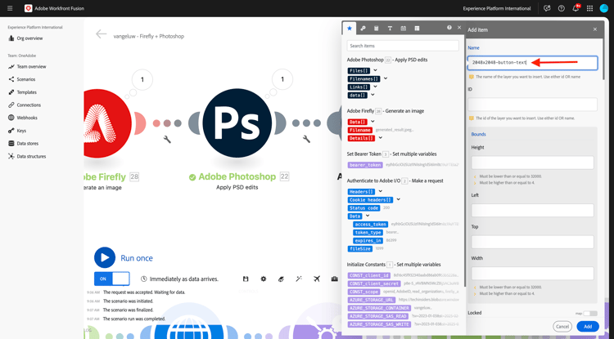Open Keys in the sidebar
This screenshot has width=614, height=339.
[21, 131]
